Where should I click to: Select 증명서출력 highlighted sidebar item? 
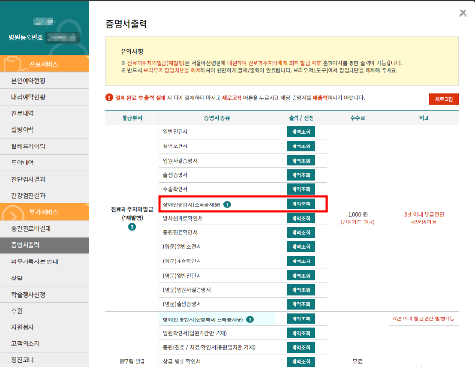click(45, 245)
